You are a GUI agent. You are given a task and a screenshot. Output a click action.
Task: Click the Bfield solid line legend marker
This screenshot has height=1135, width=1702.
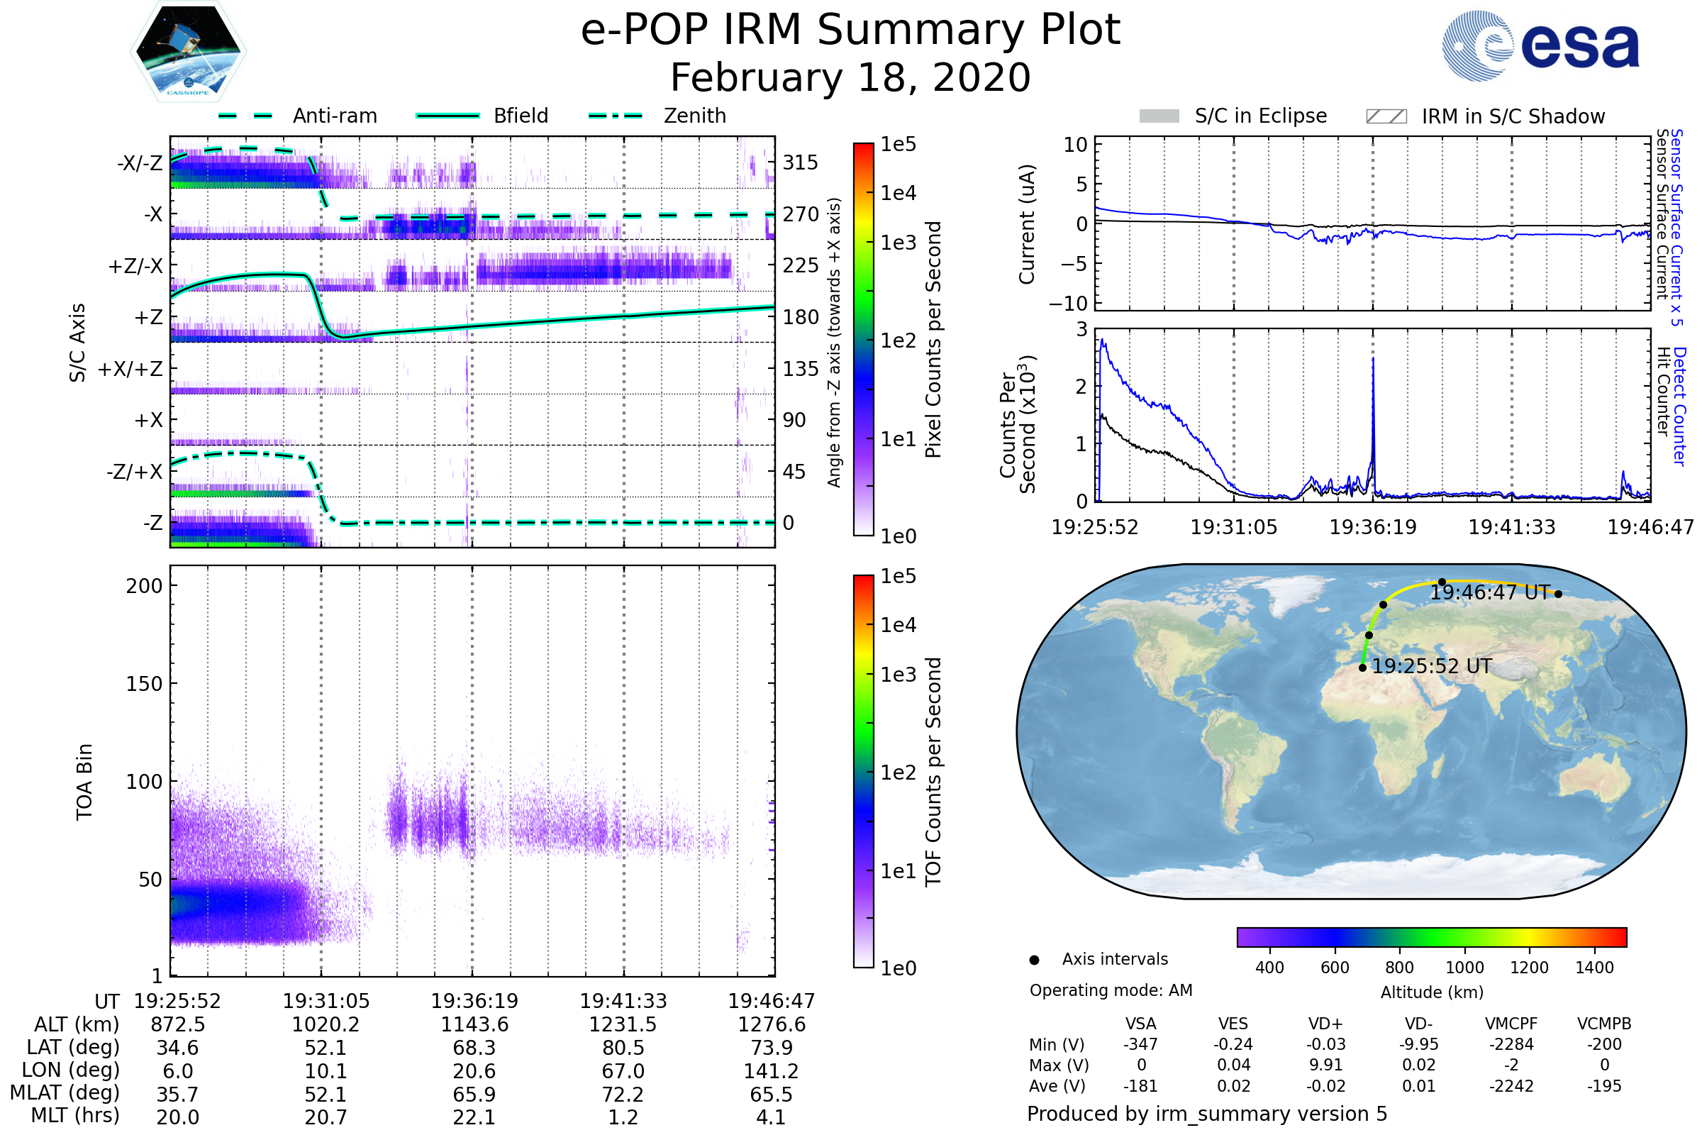coord(448,116)
